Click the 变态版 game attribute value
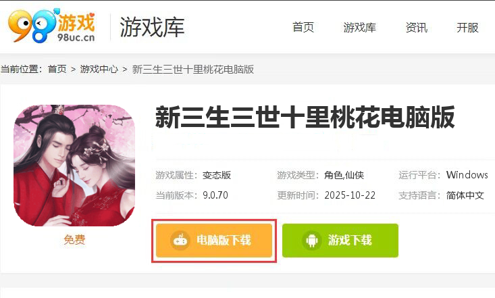This screenshot has height=298, width=495. point(217,175)
